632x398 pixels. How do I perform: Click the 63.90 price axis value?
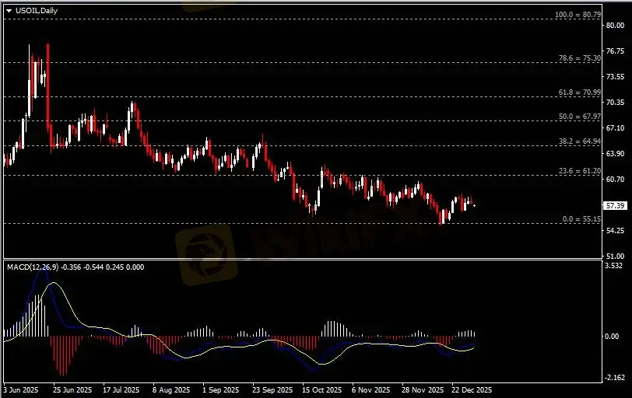(616, 154)
